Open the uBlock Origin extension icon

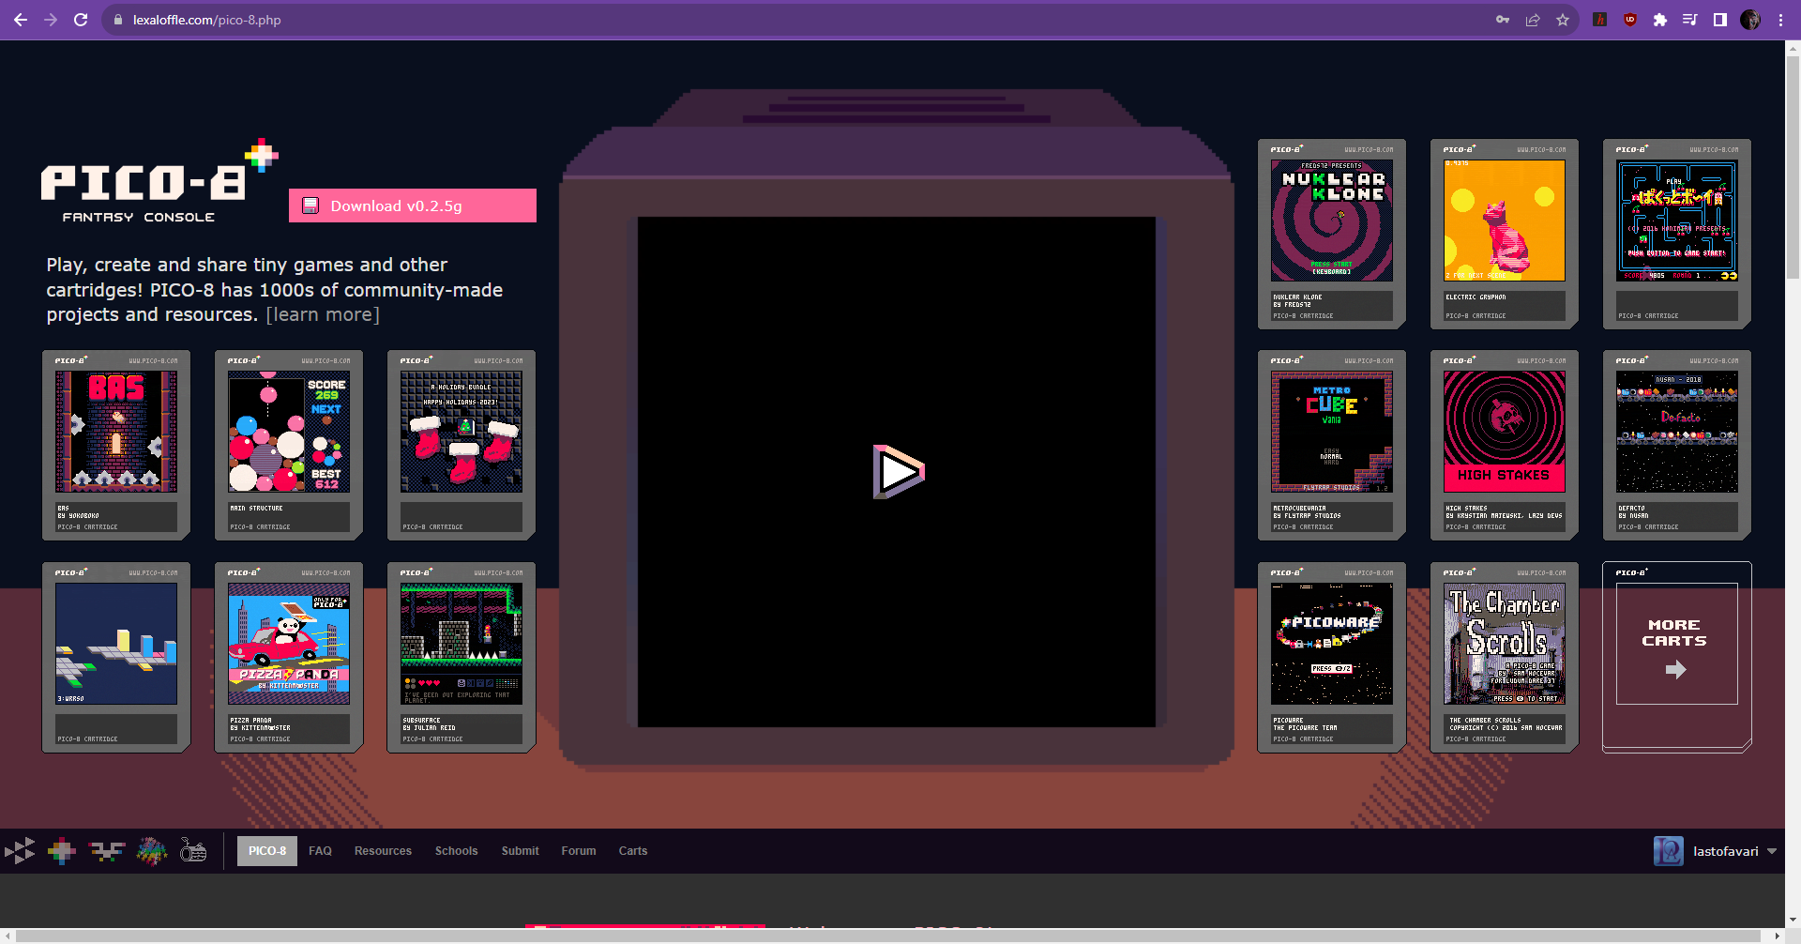(x=1630, y=20)
